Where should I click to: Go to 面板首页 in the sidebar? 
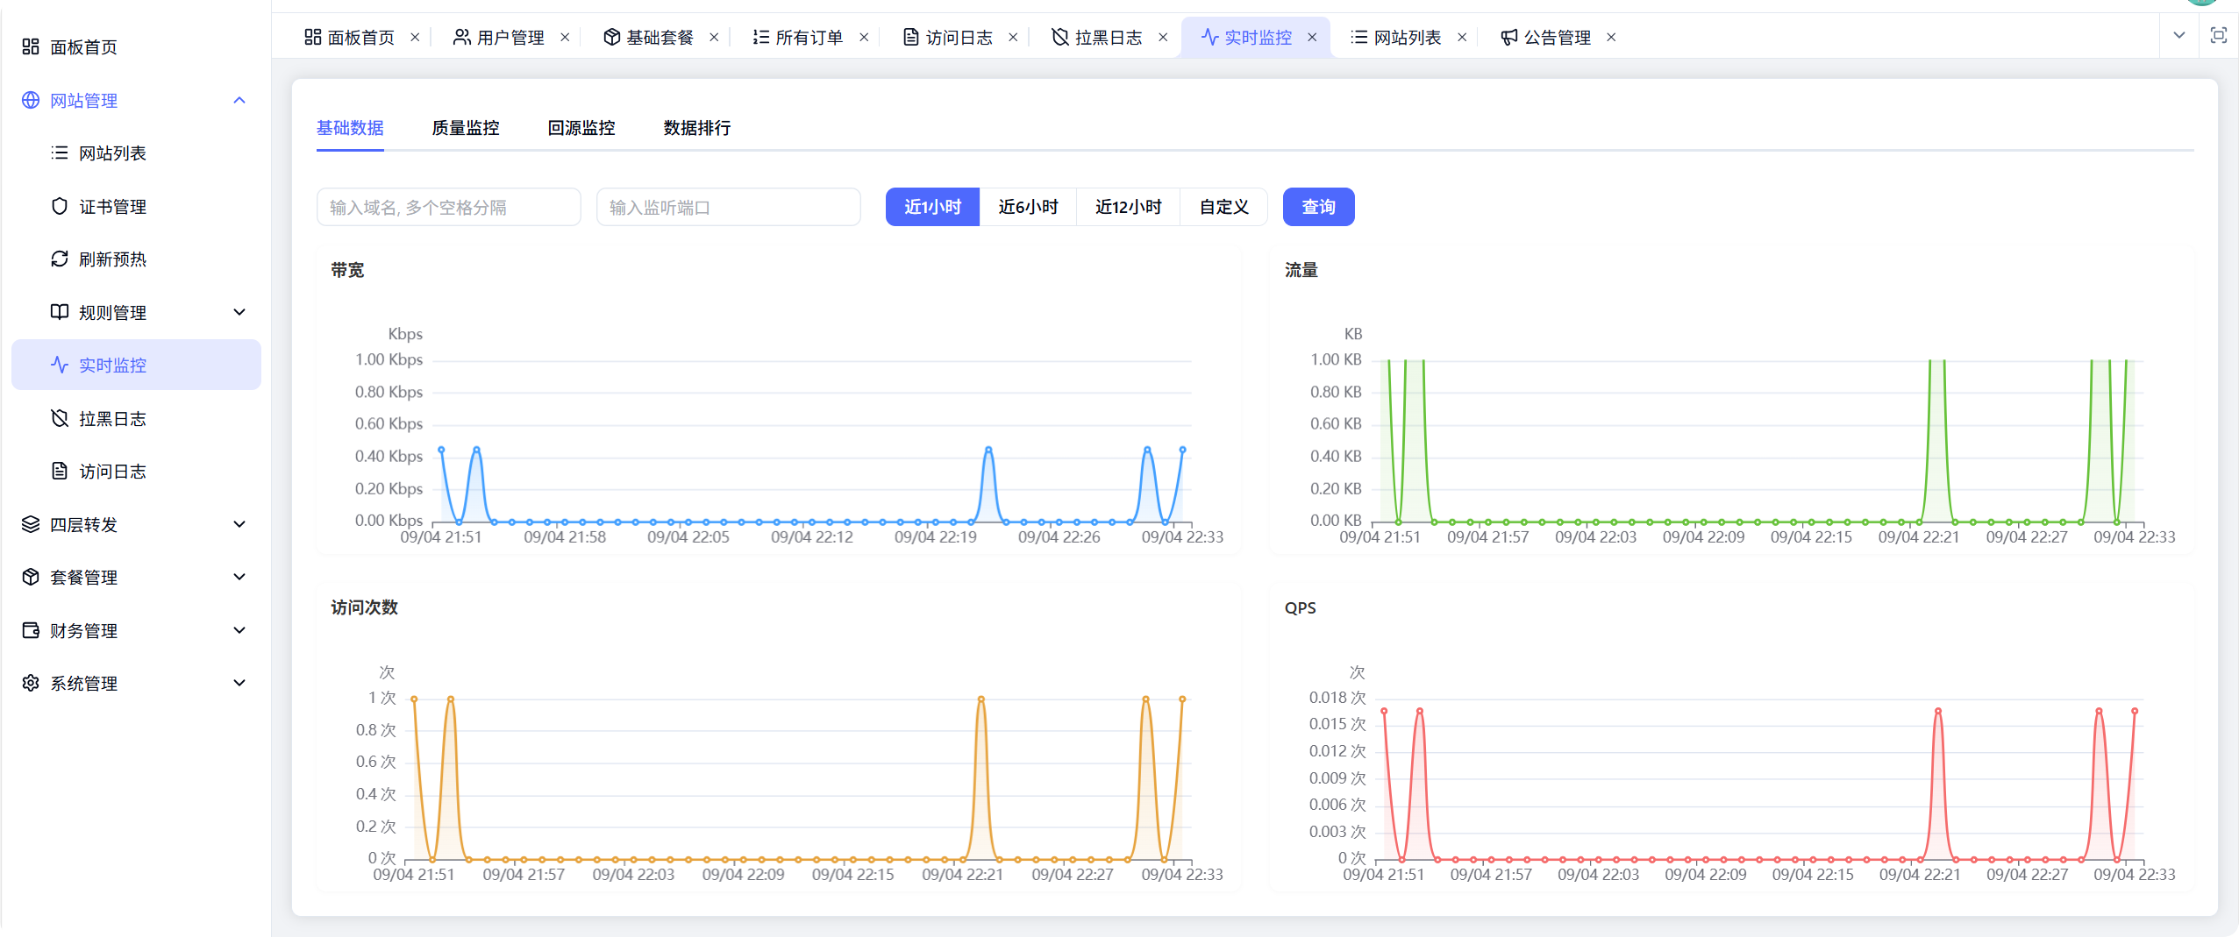point(83,47)
